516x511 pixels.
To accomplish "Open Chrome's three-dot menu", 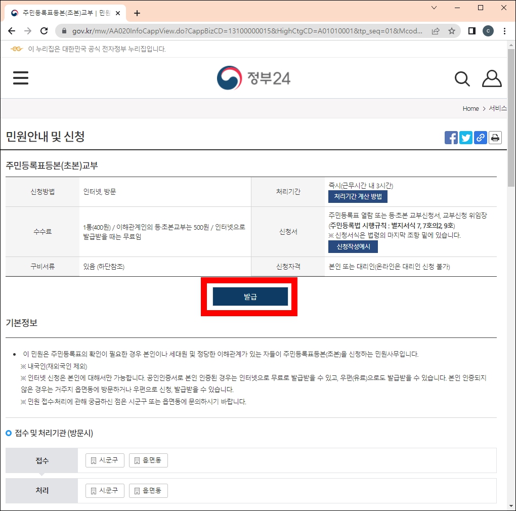I will coord(505,30).
